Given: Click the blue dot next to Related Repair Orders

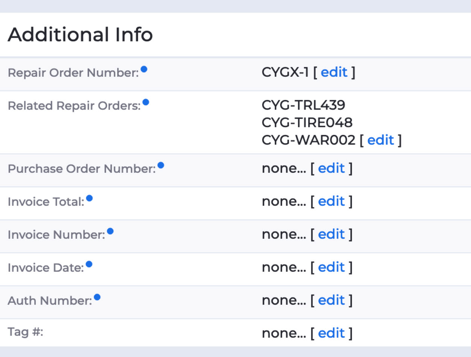Looking at the screenshot, I should pos(146,102).
